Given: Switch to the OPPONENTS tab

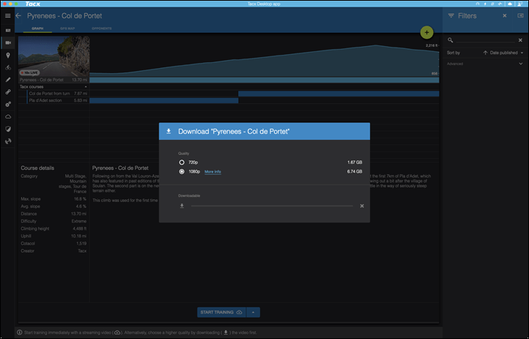Looking at the screenshot, I should pos(102,29).
